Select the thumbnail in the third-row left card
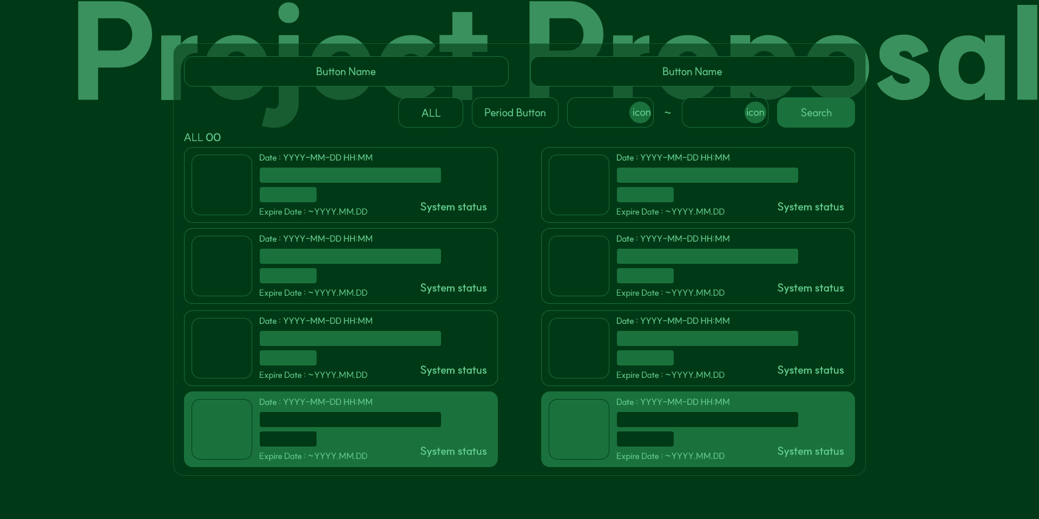The image size is (1039, 519). pyautogui.click(x=222, y=348)
